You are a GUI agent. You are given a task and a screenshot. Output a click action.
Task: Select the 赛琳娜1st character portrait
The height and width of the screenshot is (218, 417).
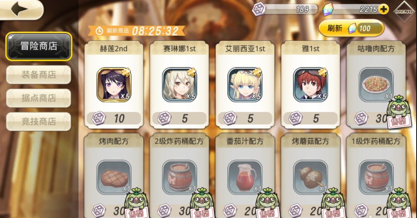click(179, 85)
